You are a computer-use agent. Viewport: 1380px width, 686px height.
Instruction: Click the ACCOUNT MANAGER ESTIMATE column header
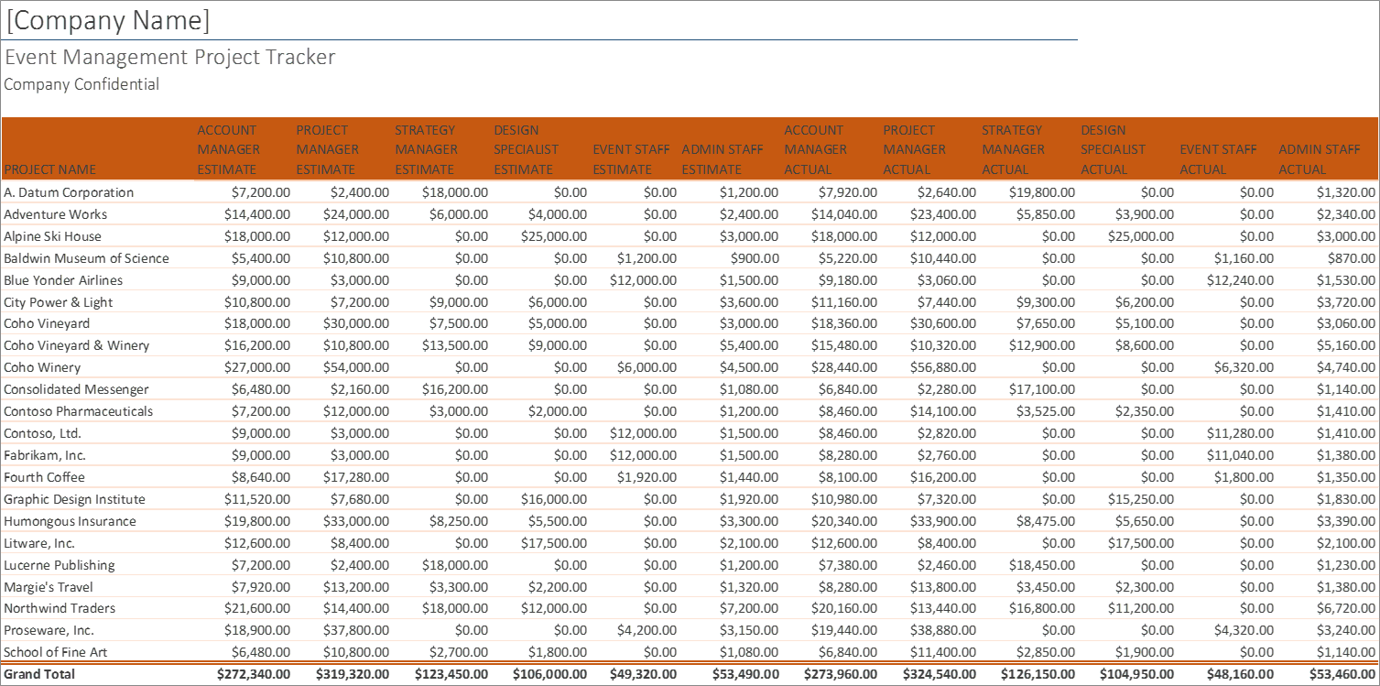(228, 149)
